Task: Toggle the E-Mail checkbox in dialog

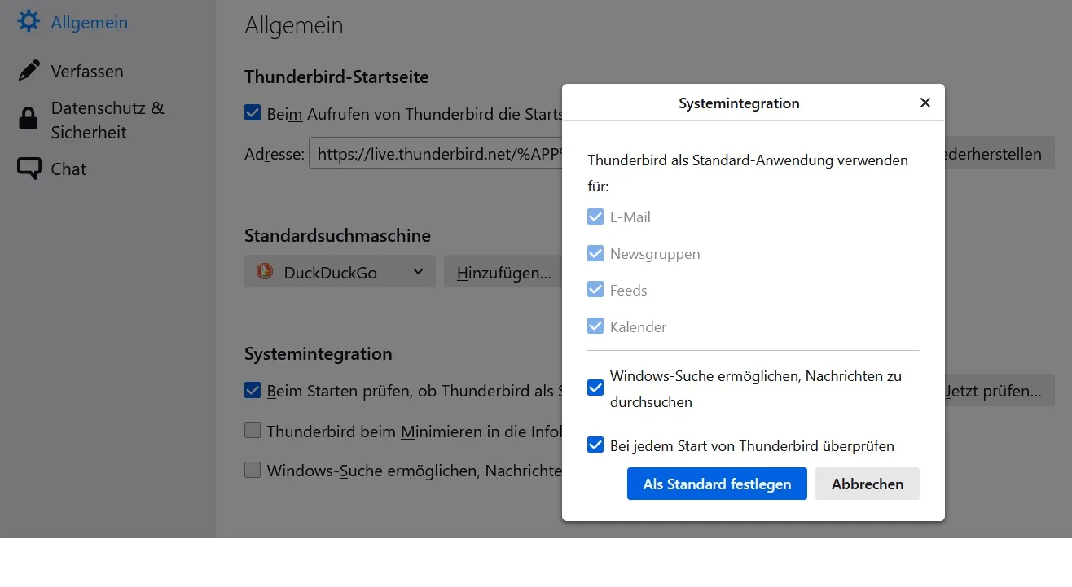Action: pos(595,217)
